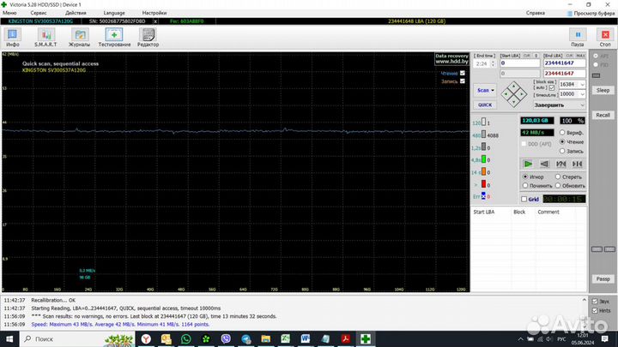Open the Завершить action dropdown
Viewport: 618px width, 347px height.
pyautogui.click(x=582, y=105)
